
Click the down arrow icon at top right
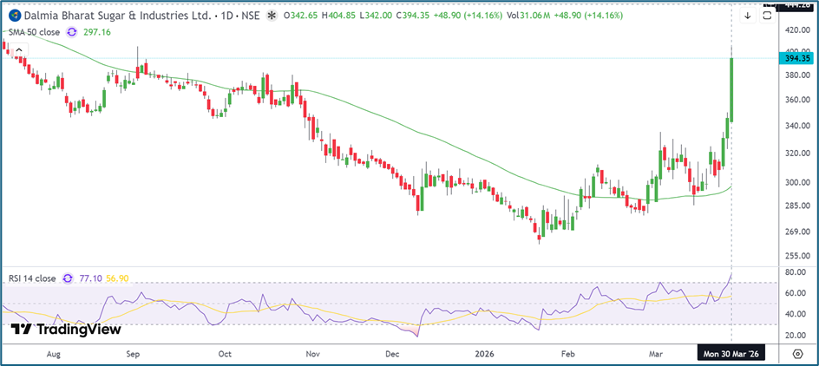point(746,15)
